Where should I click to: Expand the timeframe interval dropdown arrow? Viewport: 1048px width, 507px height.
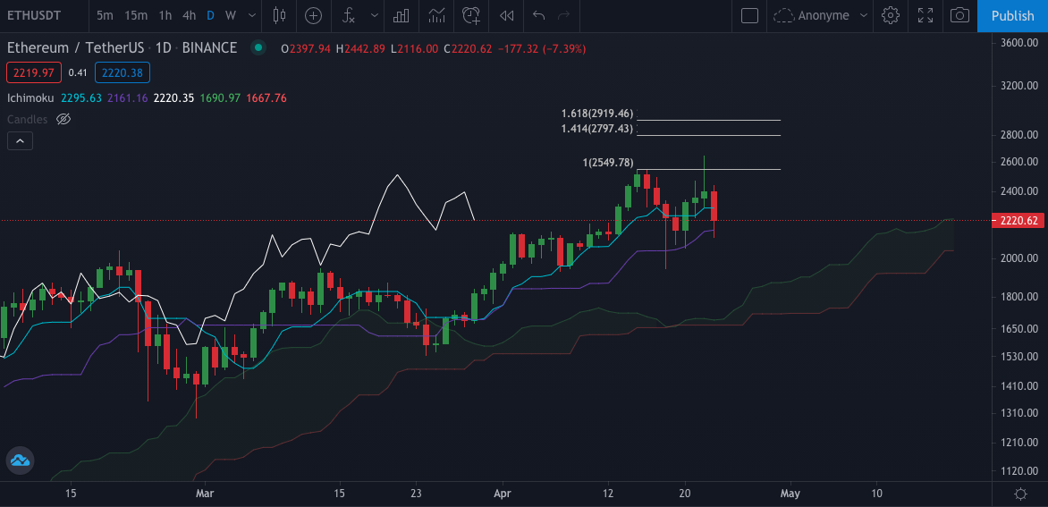point(251,15)
